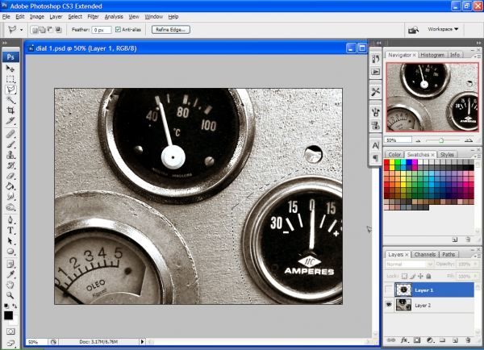
Task: Select the Ellipse shape tool
Action: point(10,252)
